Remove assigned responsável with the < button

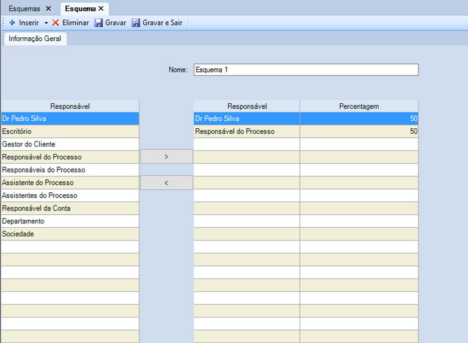(167, 182)
